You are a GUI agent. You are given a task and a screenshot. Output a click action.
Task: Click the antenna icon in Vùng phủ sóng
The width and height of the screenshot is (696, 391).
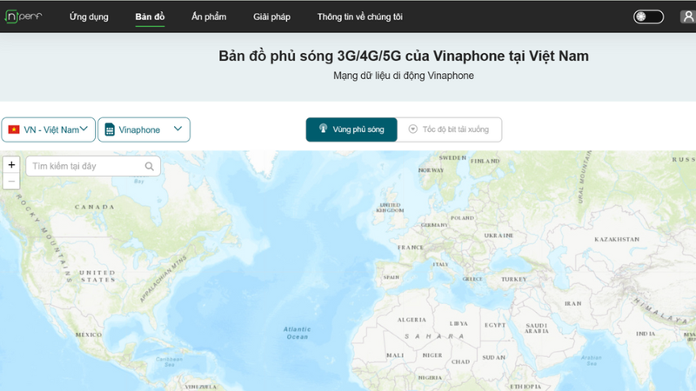coord(323,129)
